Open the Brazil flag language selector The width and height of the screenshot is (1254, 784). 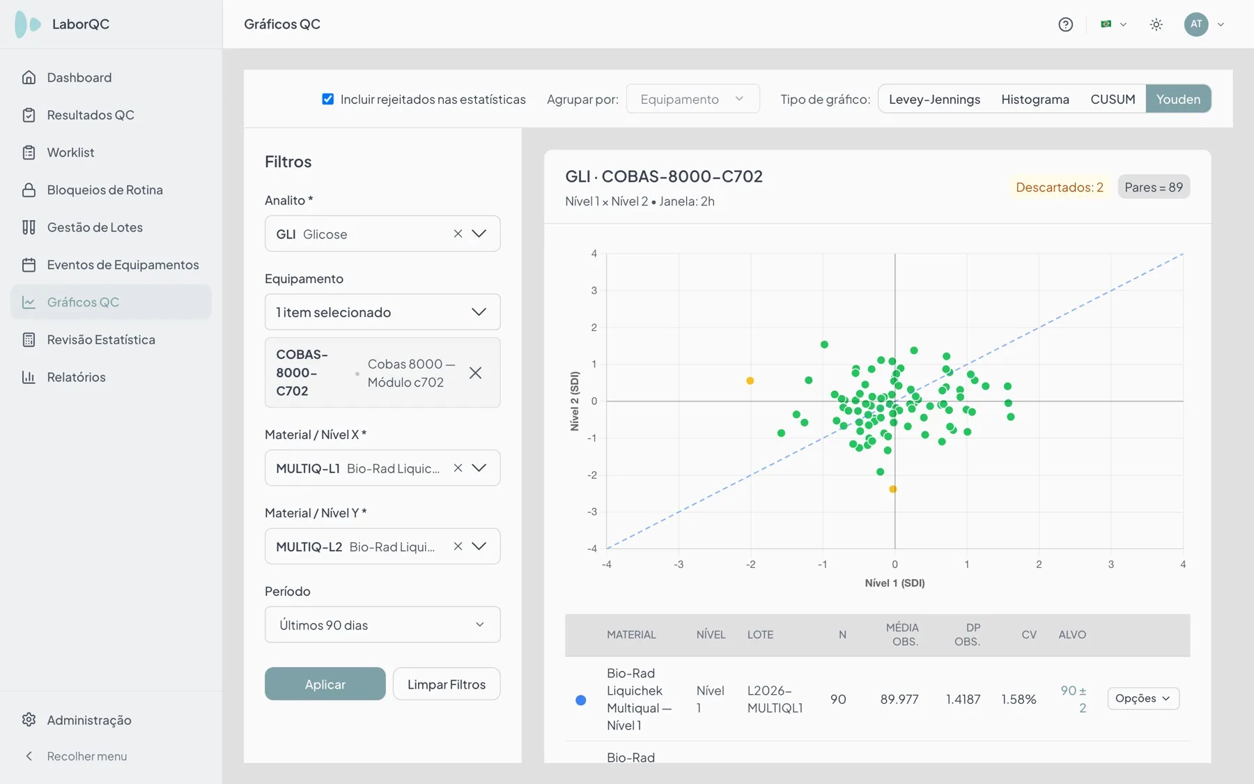click(x=1113, y=24)
